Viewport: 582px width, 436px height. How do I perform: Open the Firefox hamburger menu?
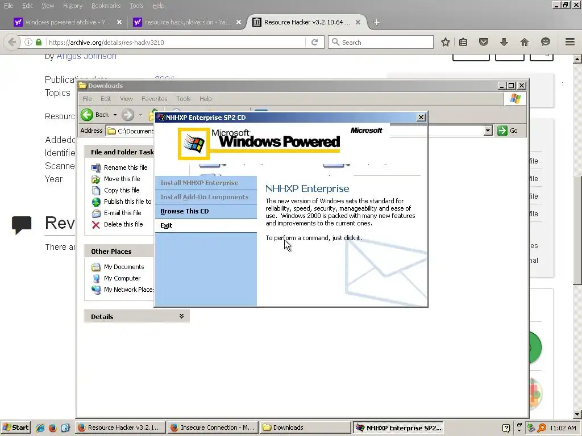pos(570,42)
